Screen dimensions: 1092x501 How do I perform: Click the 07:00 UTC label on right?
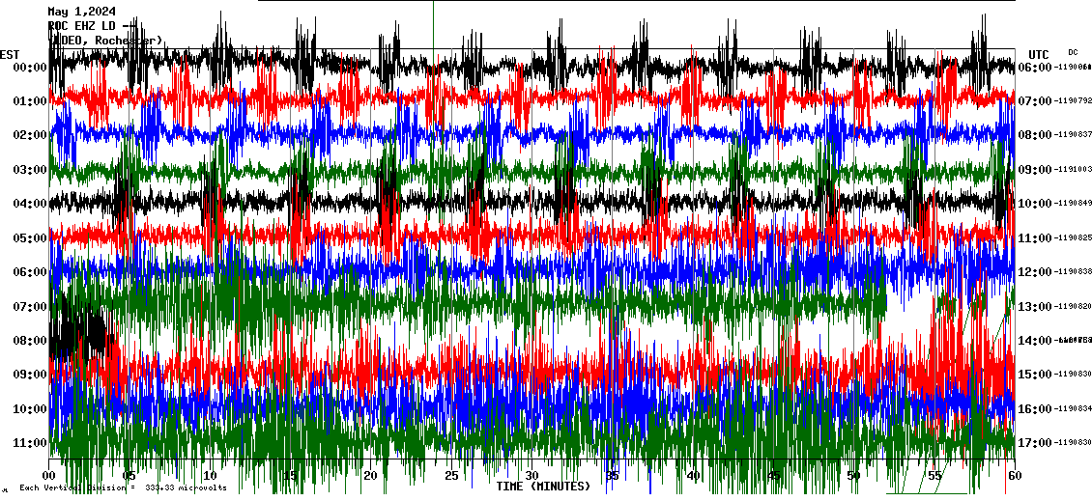(1039, 101)
